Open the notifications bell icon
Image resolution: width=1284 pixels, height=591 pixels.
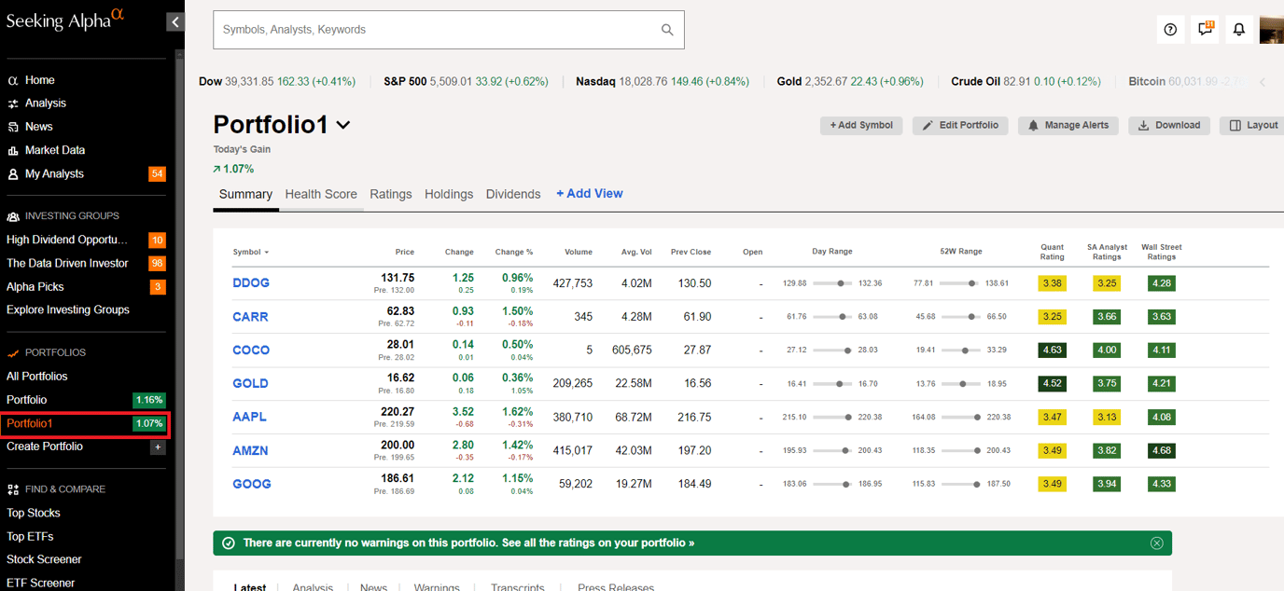(1239, 30)
